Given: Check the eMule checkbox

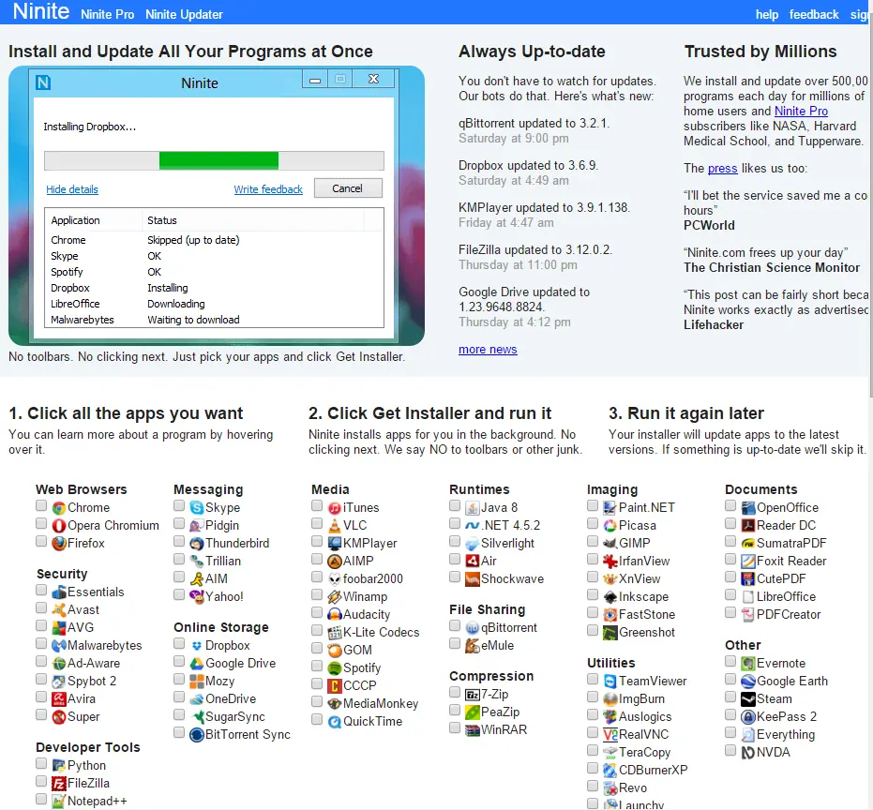Looking at the screenshot, I should [455, 643].
